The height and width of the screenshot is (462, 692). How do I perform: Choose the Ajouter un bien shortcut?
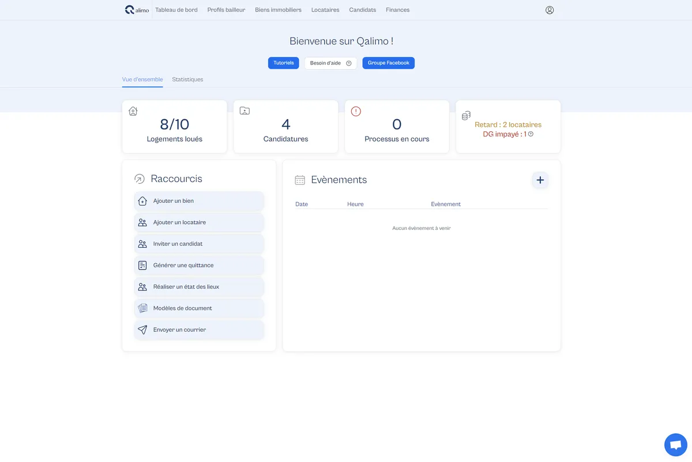[199, 201]
